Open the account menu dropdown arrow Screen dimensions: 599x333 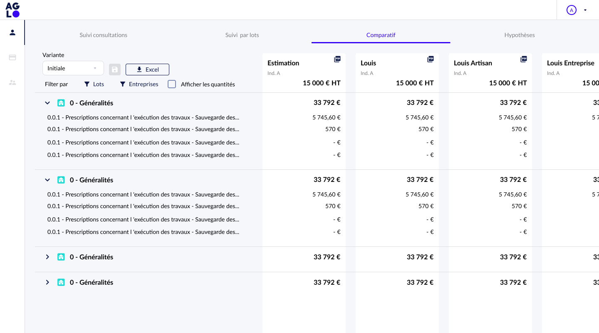coord(585,10)
